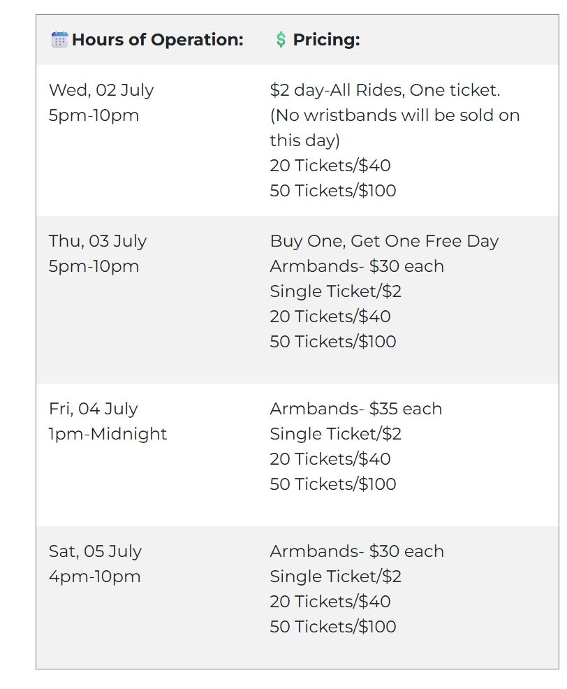Click the Sat, 05 July date
The height and width of the screenshot is (689, 567).
click(x=95, y=551)
